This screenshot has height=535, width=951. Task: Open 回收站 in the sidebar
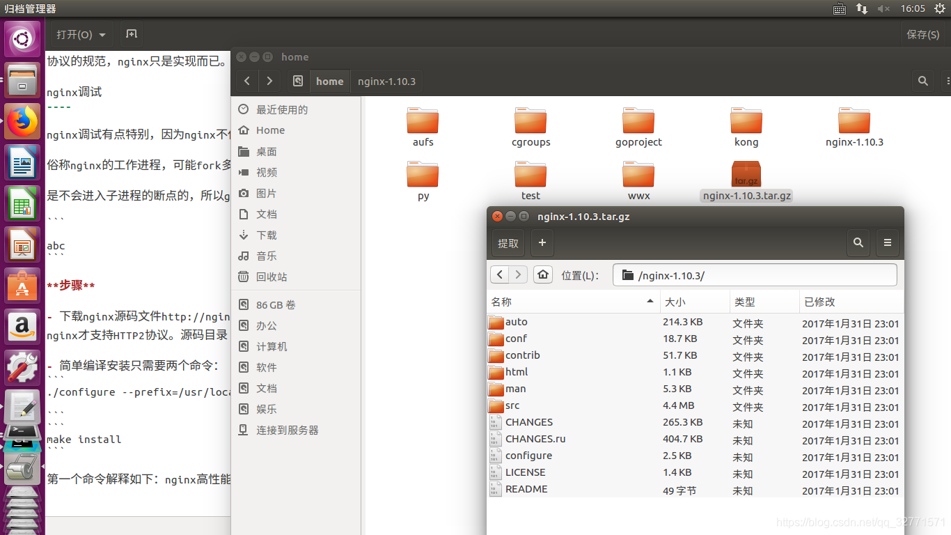272,277
